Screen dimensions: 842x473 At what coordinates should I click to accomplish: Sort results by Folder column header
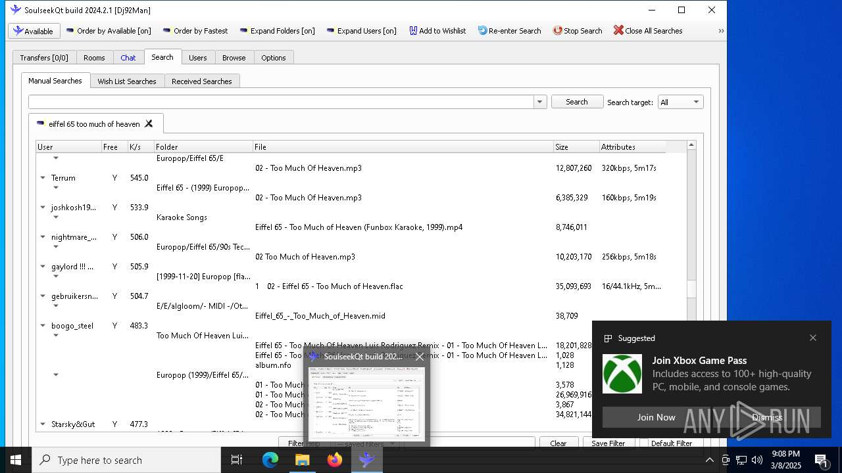(x=203, y=146)
